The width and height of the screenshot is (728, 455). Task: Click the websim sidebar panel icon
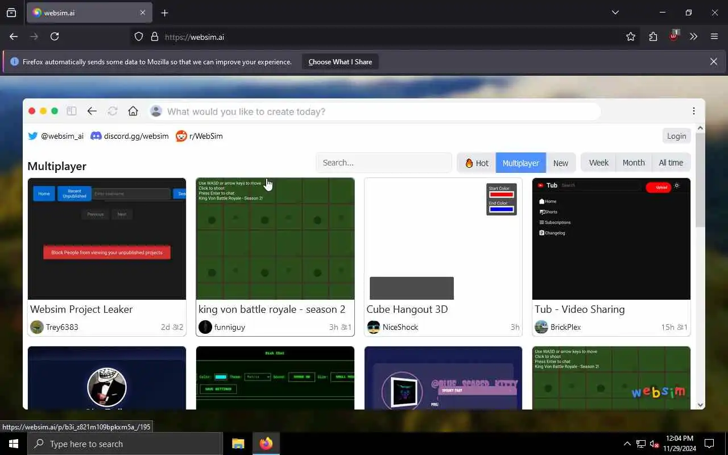(x=72, y=111)
